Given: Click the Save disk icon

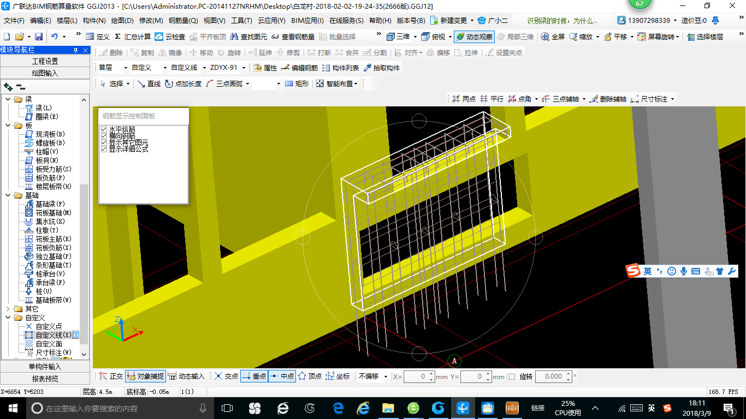Looking at the screenshot, I should coord(39,37).
